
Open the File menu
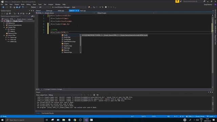pyautogui.click(x=2, y=4)
